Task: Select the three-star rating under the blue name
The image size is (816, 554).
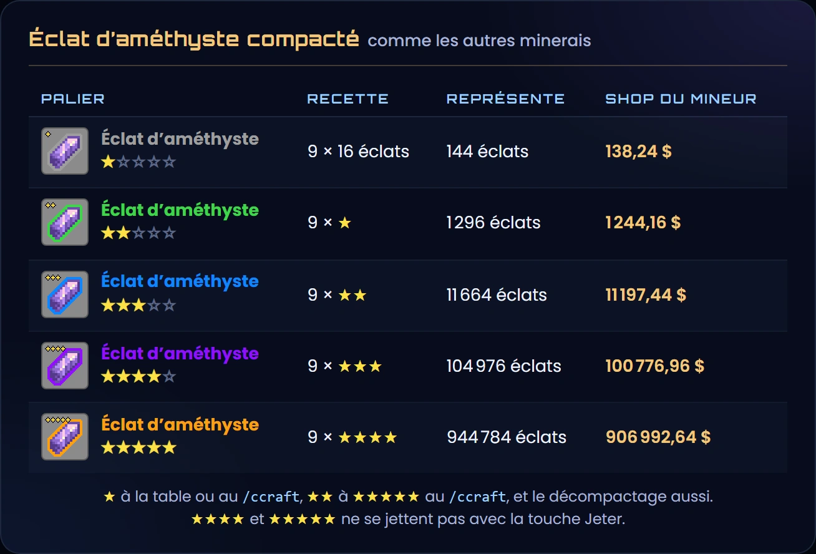Action: pos(138,306)
